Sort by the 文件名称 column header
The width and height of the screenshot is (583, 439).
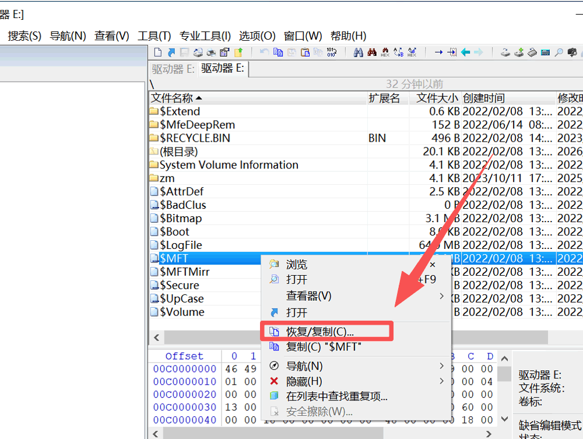click(175, 98)
